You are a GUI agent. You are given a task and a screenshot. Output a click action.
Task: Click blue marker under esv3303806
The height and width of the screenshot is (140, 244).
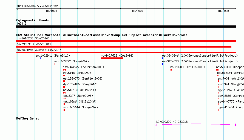[163, 58]
